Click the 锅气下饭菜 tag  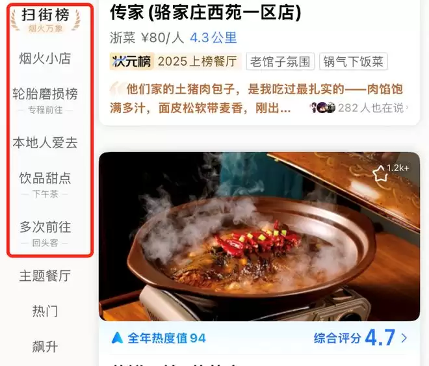pos(353,62)
